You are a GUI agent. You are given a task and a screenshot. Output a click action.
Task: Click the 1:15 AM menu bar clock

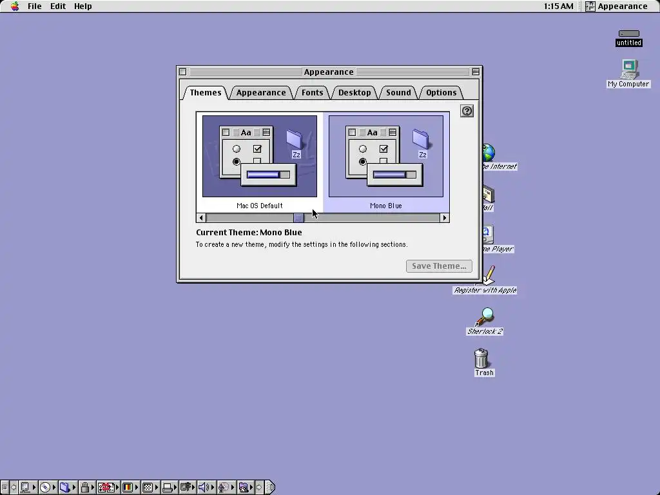tap(558, 6)
